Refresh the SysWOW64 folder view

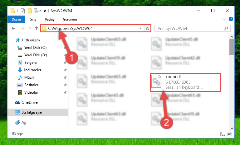[147, 29]
